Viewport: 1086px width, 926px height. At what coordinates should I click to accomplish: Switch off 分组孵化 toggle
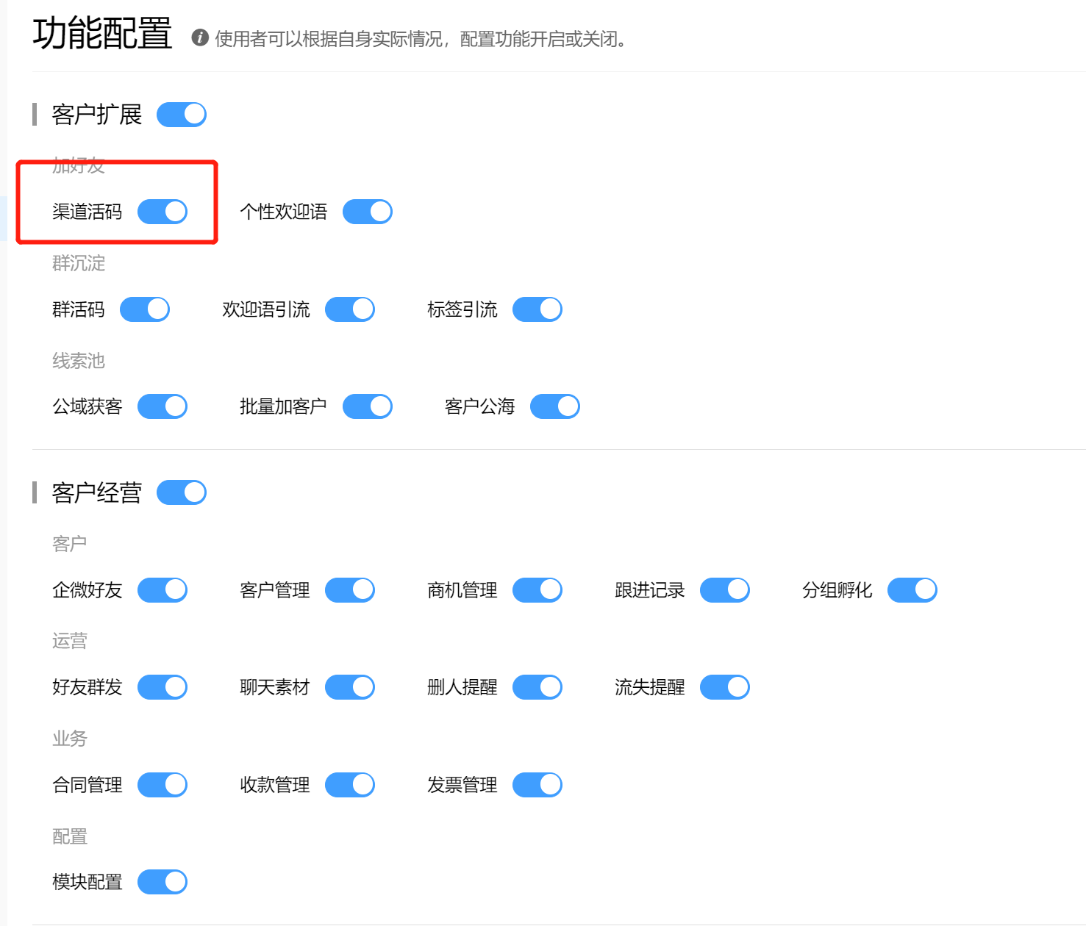coord(912,590)
